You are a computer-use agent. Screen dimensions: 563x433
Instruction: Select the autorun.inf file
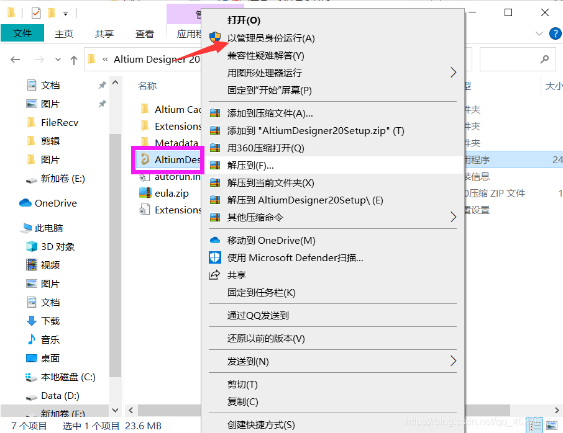[170, 177]
